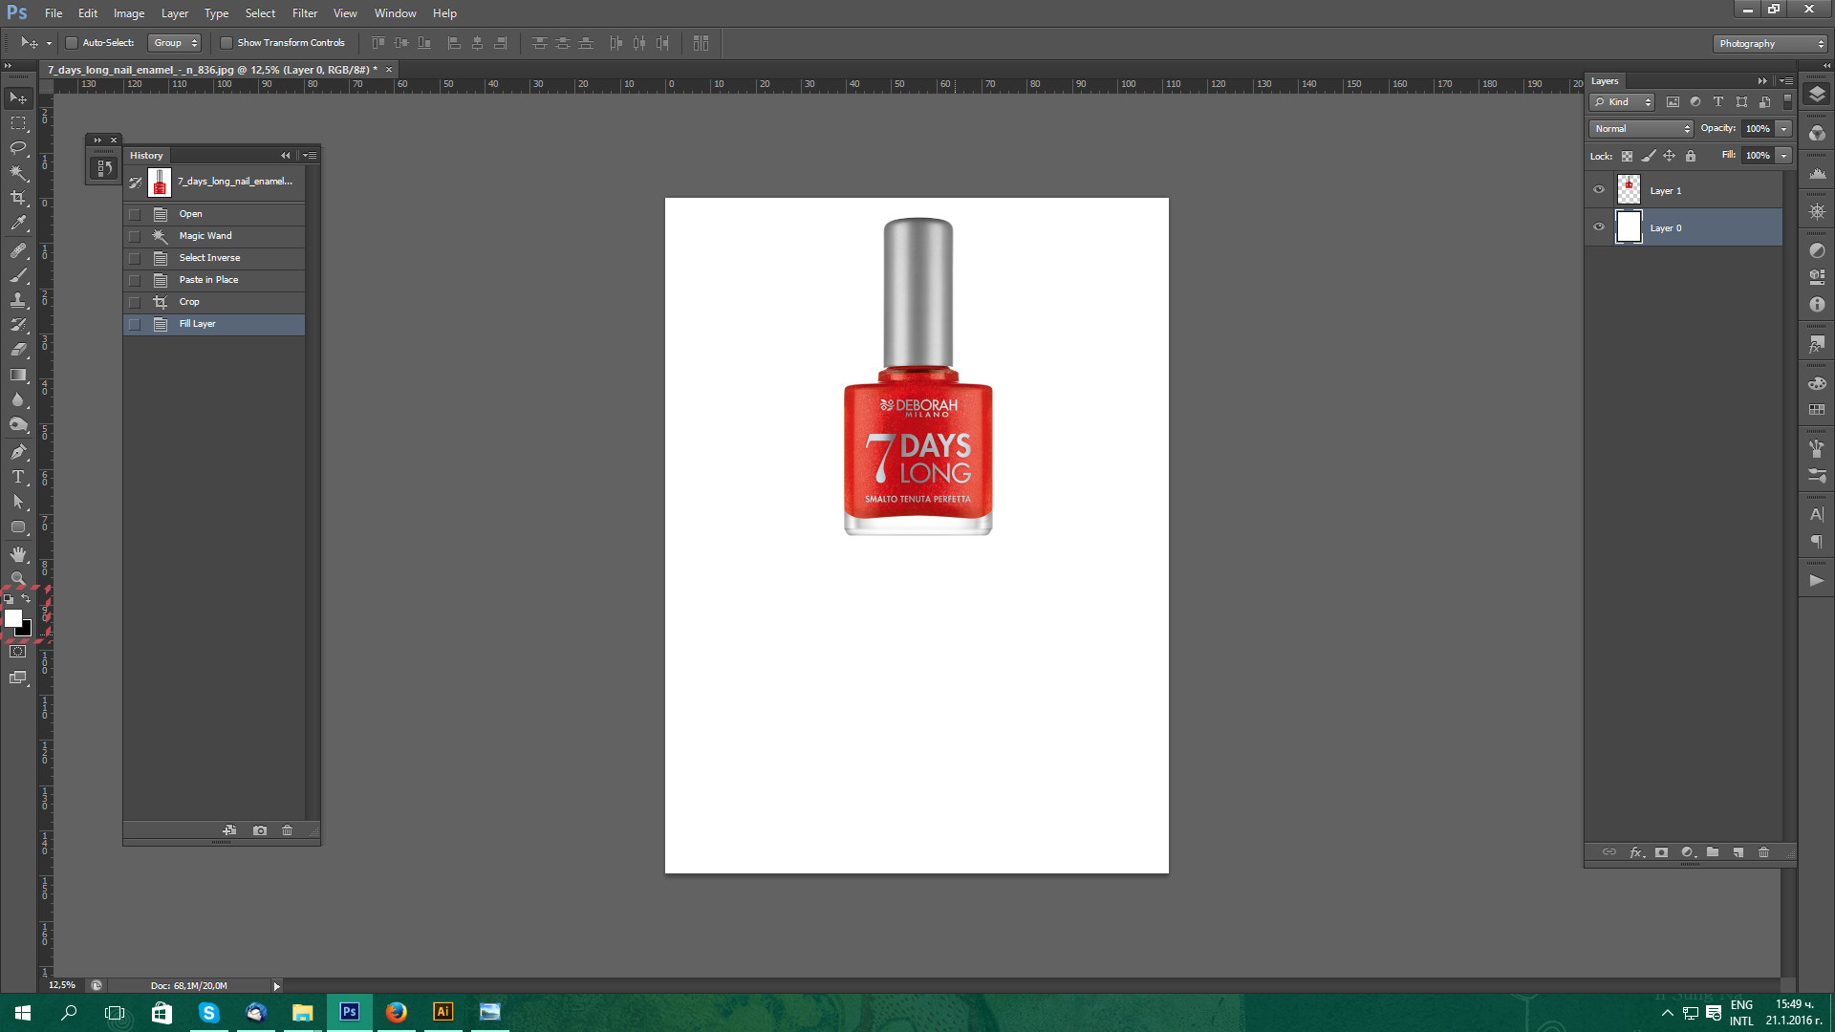The width and height of the screenshot is (1835, 1032).
Task: Select the Move tool
Action: 18,98
